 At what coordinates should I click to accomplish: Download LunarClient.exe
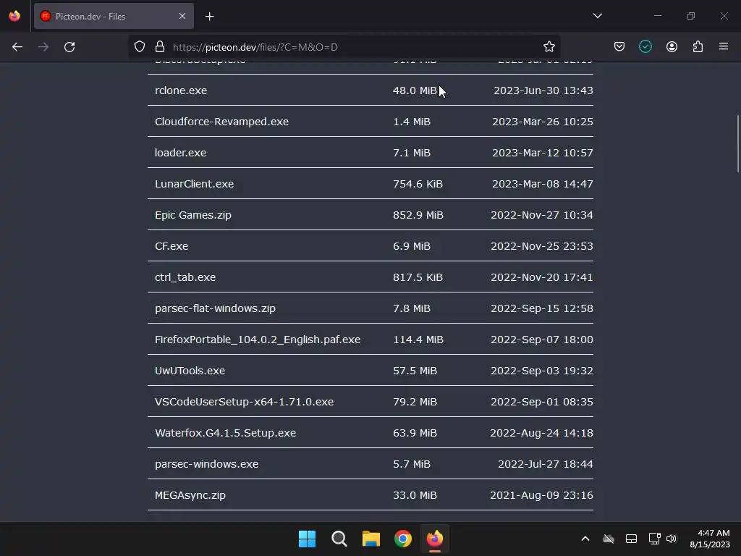point(194,184)
